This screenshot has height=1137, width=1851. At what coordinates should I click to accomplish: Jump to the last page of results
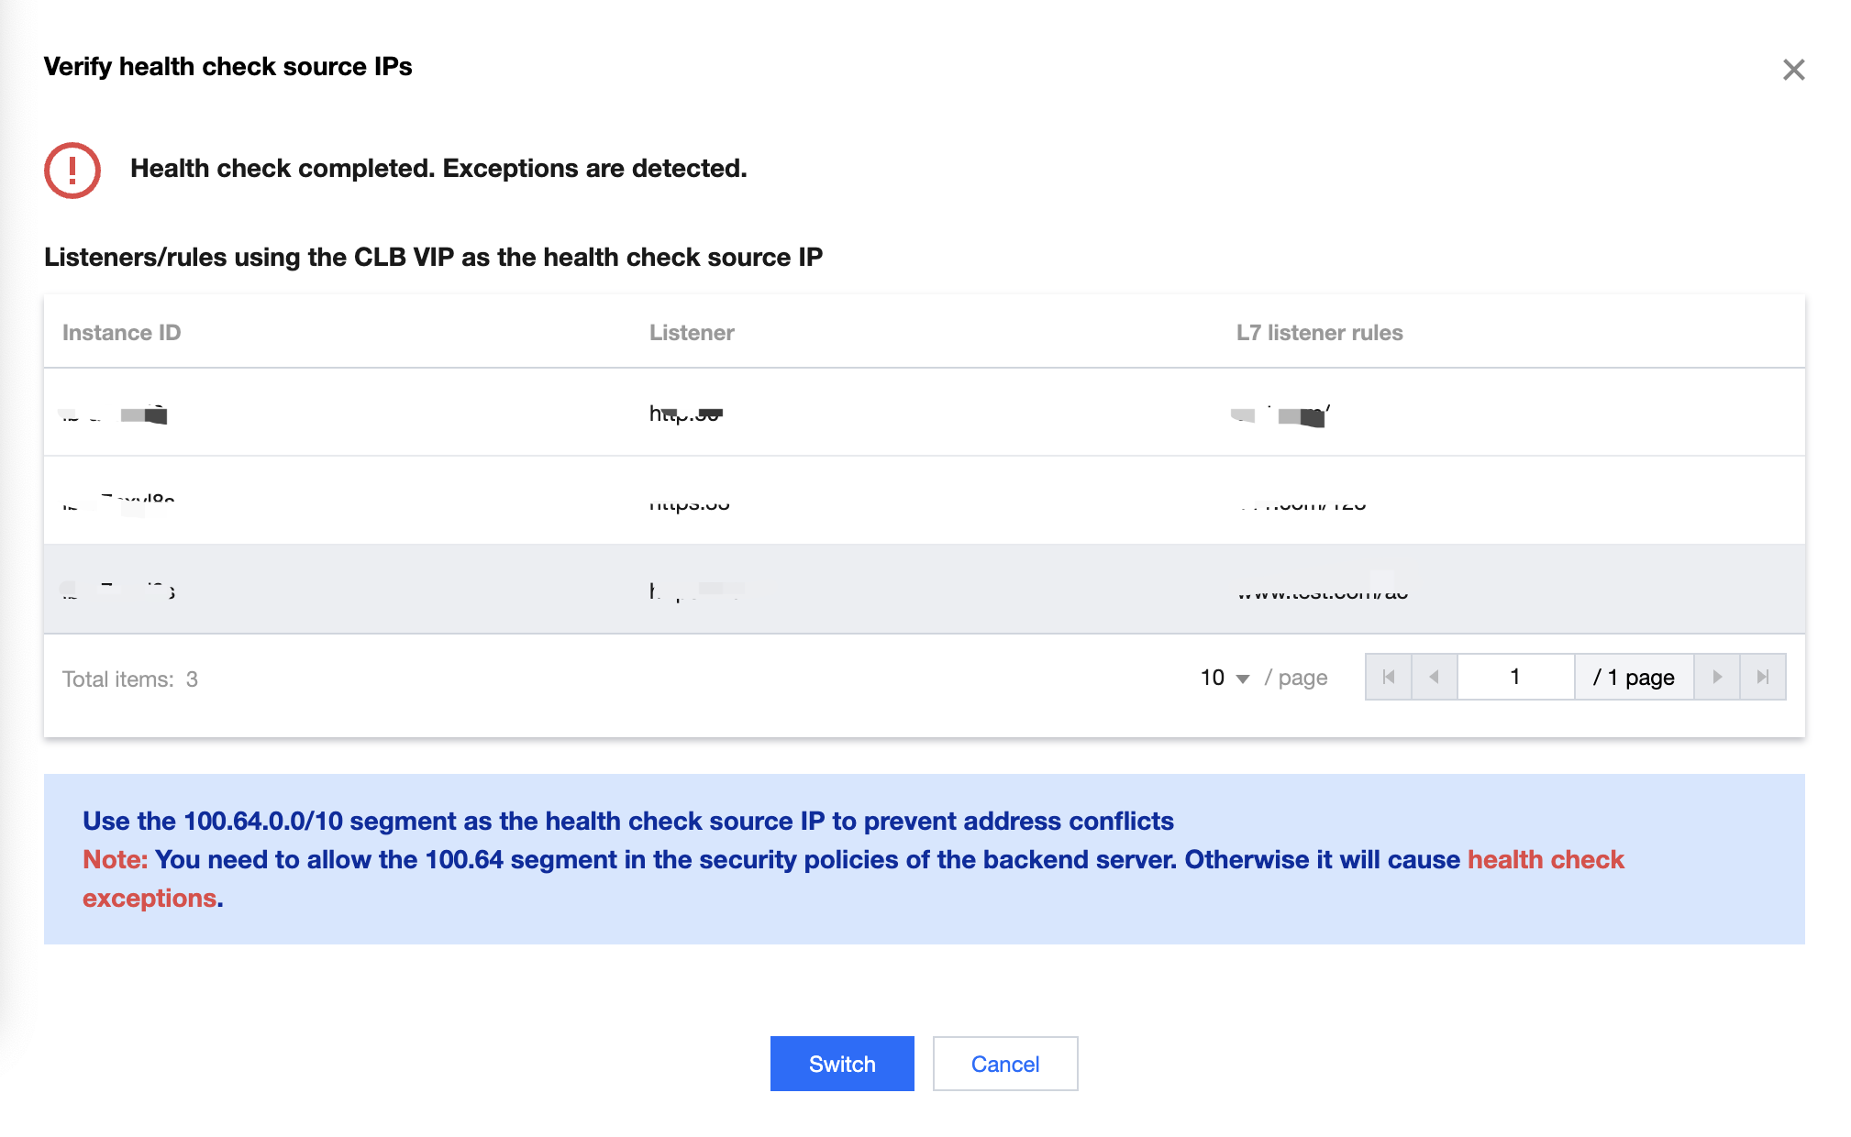(x=1763, y=678)
